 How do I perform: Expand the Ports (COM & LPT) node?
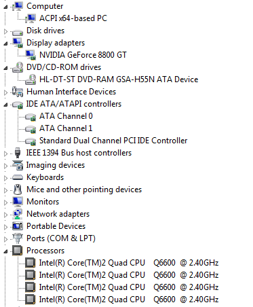coord(6,239)
